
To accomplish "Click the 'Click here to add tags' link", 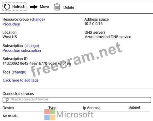I will point(21,80).
